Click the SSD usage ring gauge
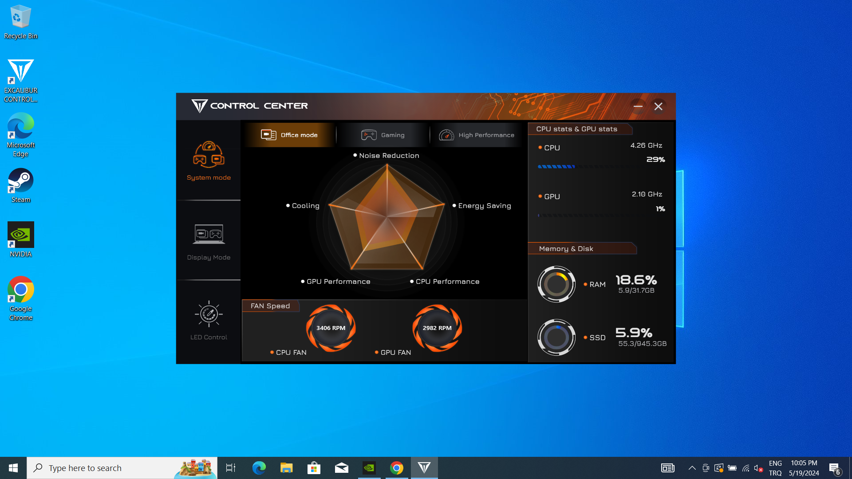This screenshot has height=479, width=852. click(556, 338)
